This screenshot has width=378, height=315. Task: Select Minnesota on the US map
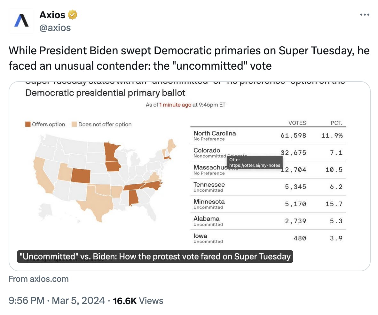click(x=110, y=151)
